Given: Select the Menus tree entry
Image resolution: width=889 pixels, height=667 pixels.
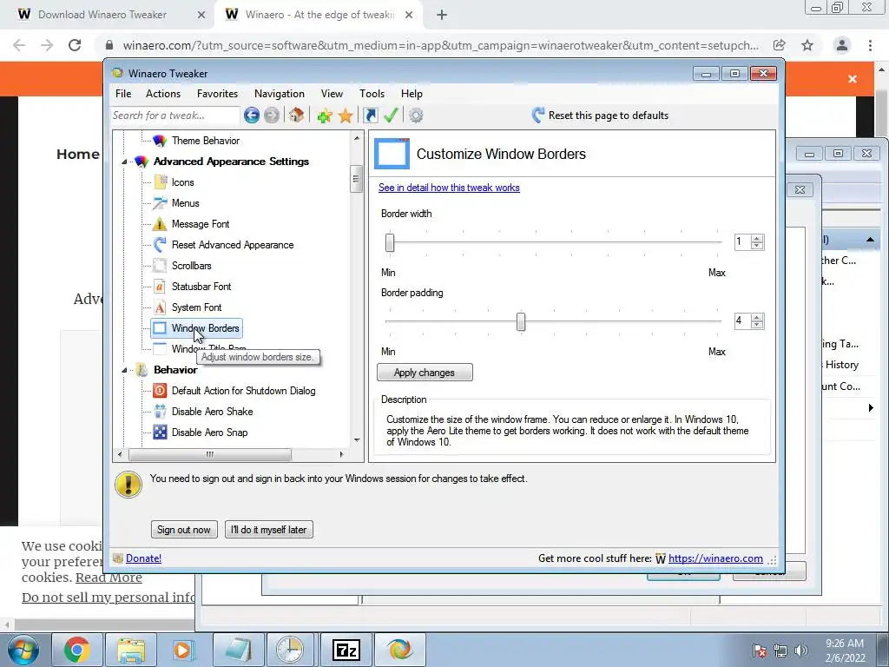Looking at the screenshot, I should (186, 203).
